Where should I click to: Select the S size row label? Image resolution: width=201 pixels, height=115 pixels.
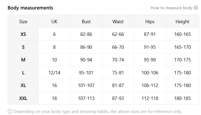pyautogui.click(x=23, y=47)
